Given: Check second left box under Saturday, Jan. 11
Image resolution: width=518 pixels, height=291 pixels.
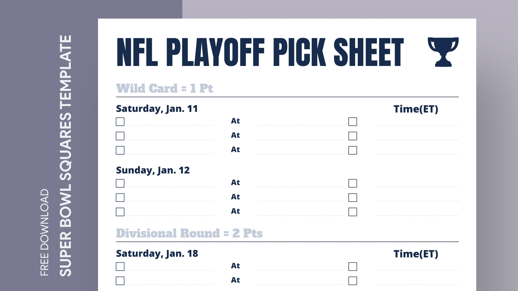Looking at the screenshot, I should 120,136.
